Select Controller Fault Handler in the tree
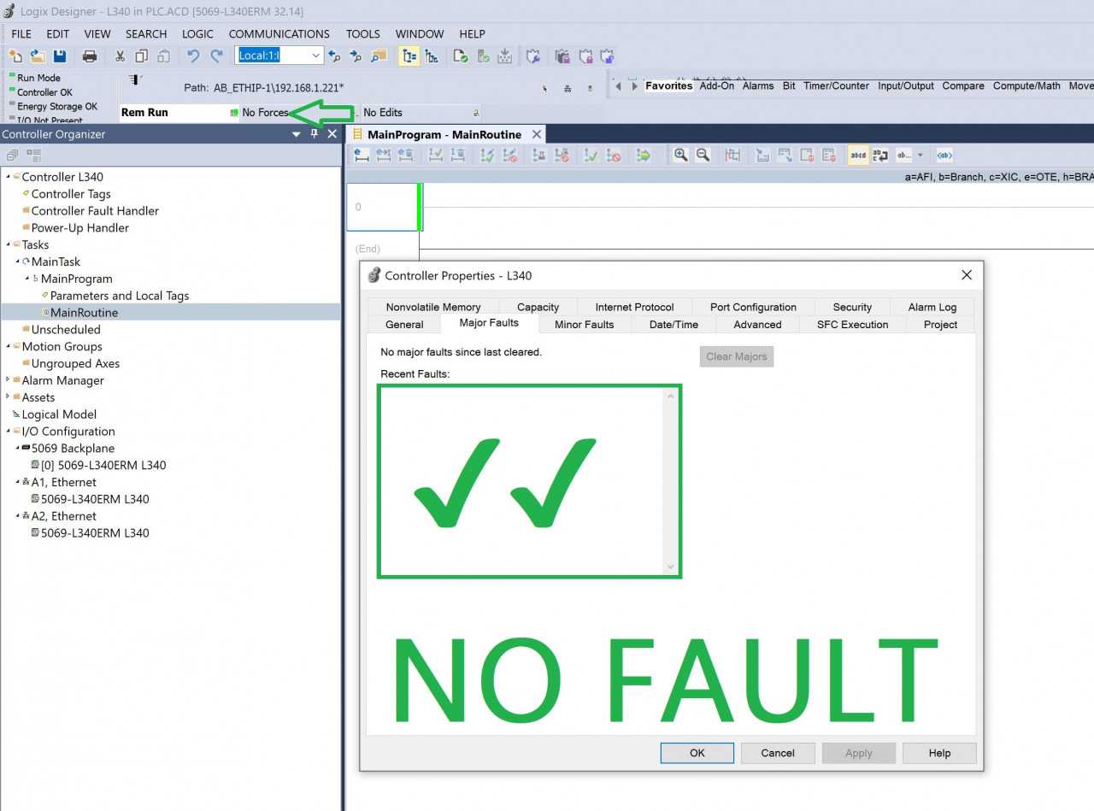The width and height of the screenshot is (1094, 811). click(95, 211)
